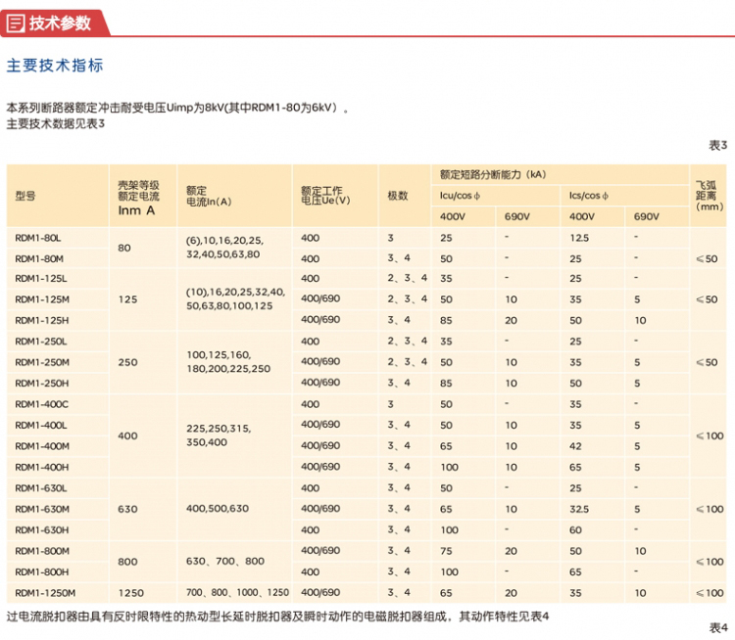Click the Icu/cosφ sub-header
Viewport: 735px width, 640px height.
pos(461,196)
